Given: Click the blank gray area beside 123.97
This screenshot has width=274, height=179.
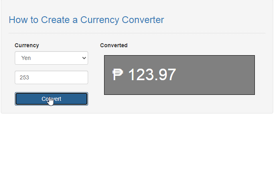Looking at the screenshot, I should coord(215,75).
